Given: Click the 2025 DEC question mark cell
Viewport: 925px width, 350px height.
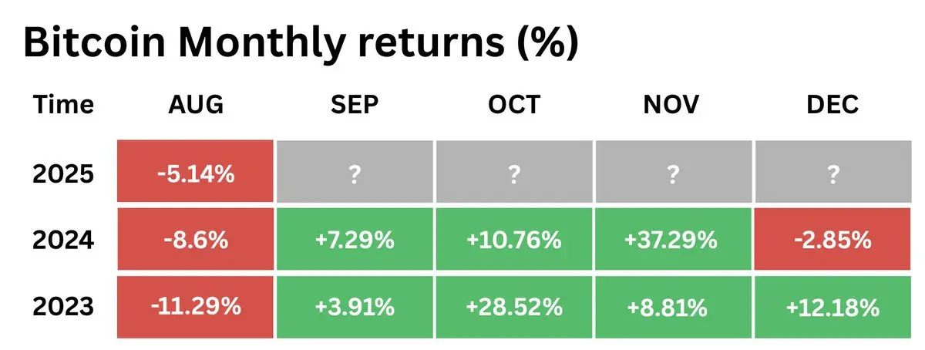Looking at the screenshot, I should point(833,173).
